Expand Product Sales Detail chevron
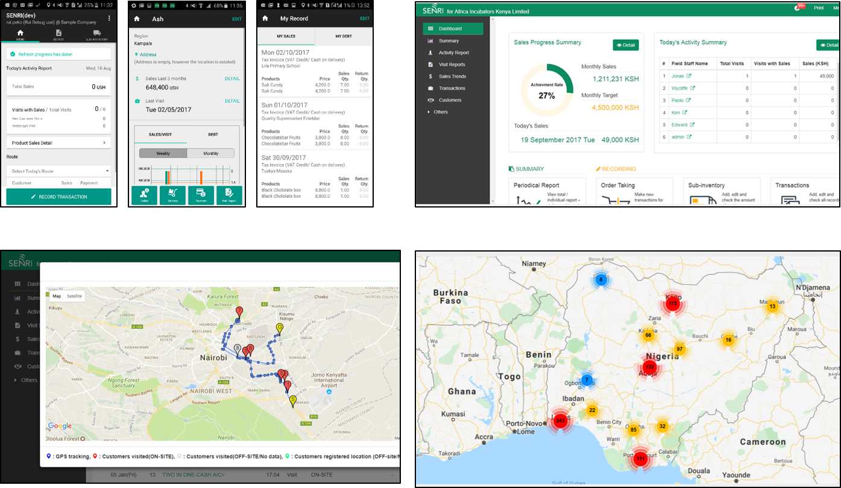 click(x=105, y=143)
